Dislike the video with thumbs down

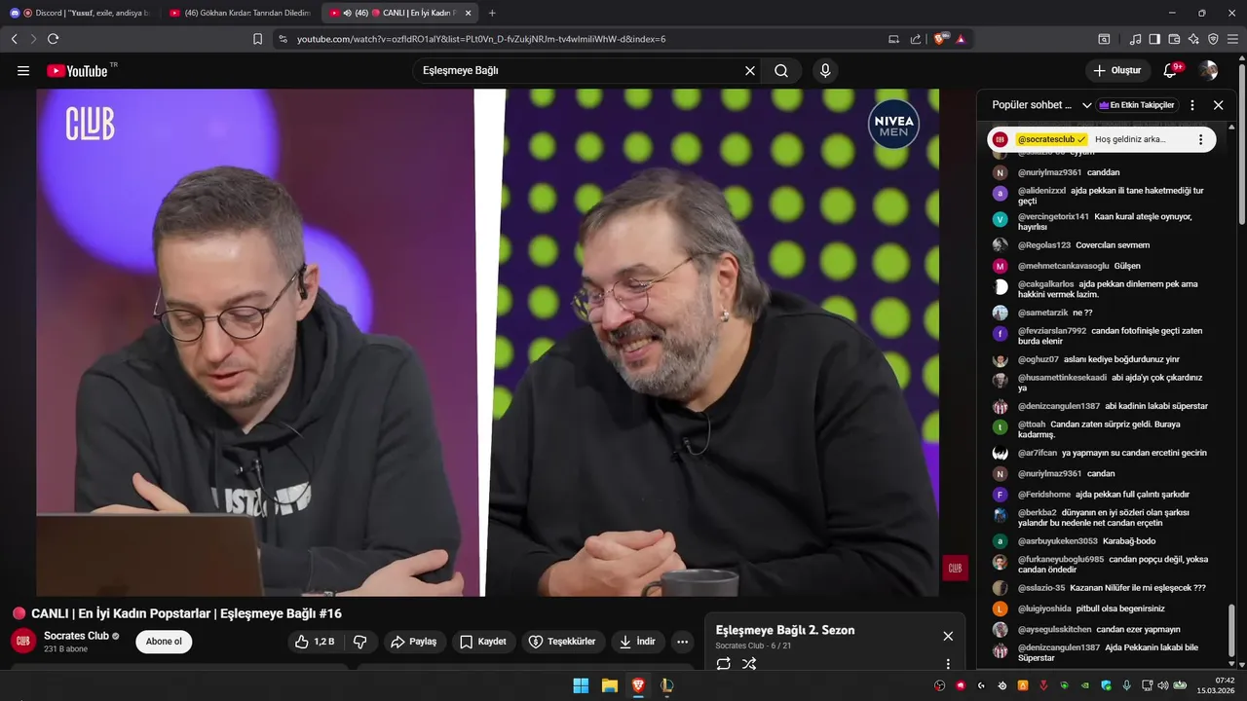[359, 642]
